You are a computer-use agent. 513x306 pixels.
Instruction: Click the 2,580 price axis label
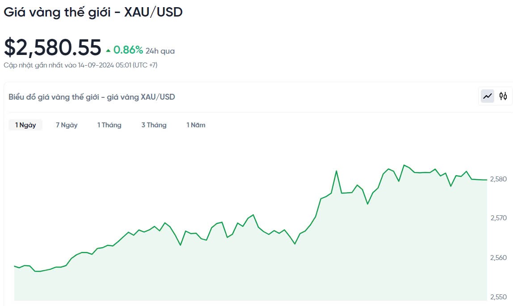pos(498,179)
